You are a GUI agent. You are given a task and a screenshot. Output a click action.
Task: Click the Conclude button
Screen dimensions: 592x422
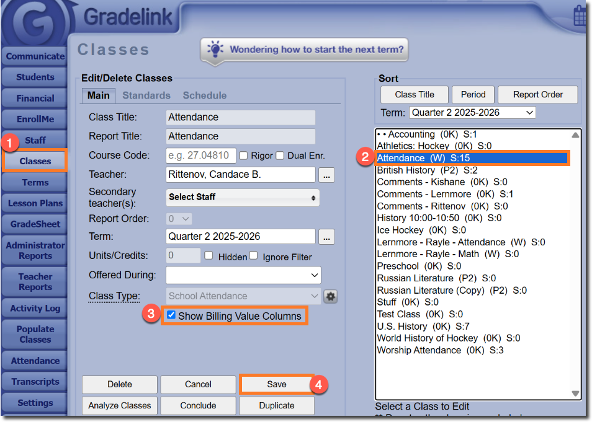(198, 405)
